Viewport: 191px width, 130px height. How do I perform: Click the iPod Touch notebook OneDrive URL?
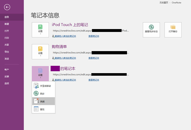[x=91, y=31]
